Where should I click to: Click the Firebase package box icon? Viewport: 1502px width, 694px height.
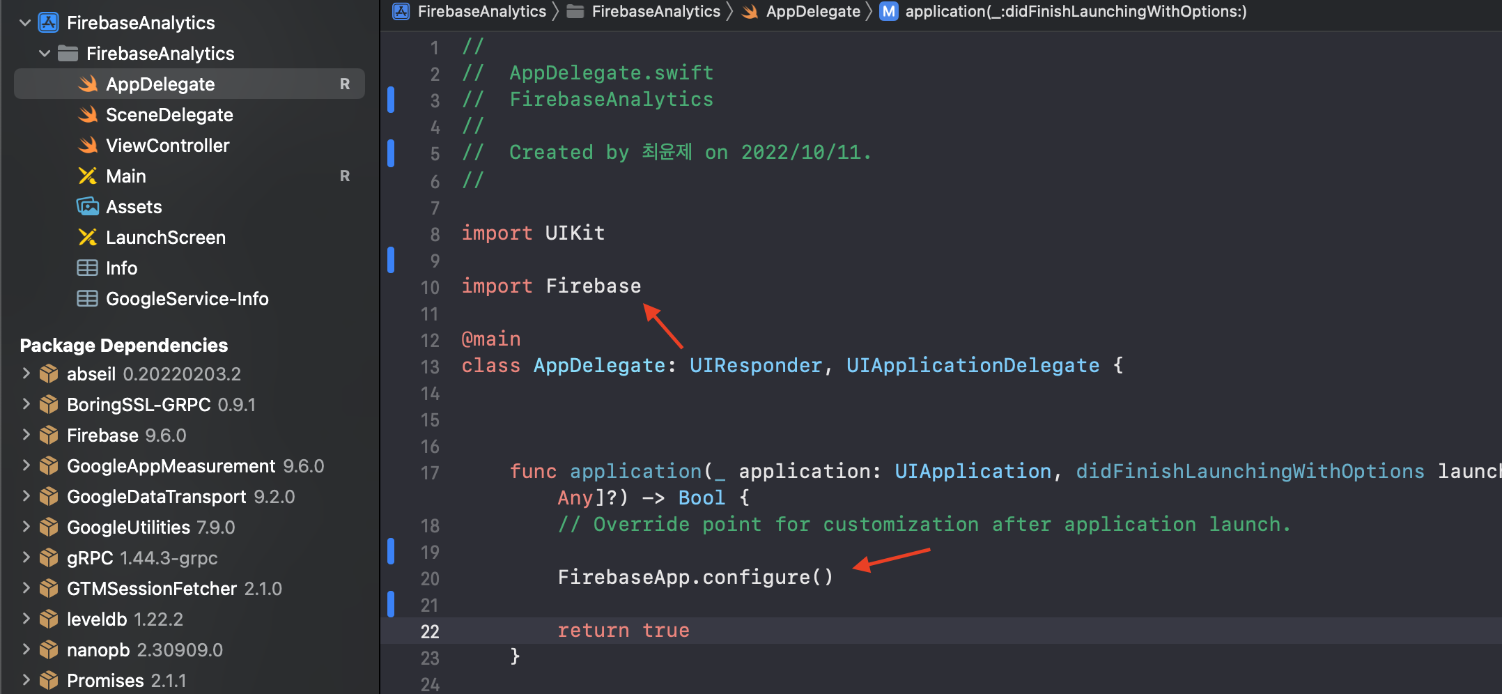[x=49, y=435]
